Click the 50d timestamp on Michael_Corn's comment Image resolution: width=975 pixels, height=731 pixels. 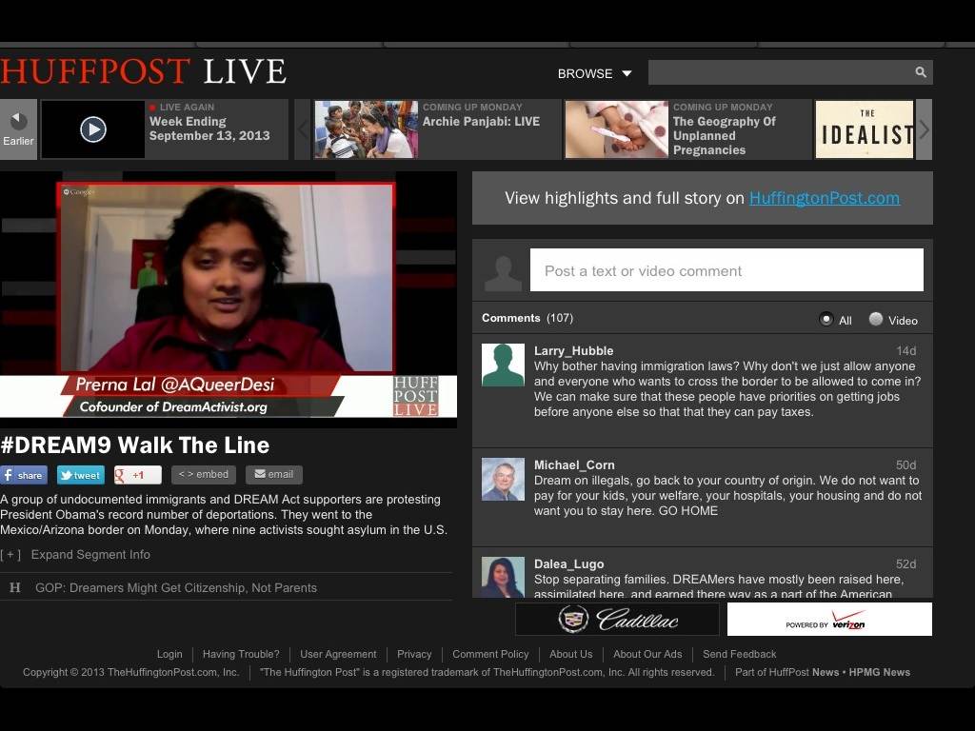click(906, 464)
